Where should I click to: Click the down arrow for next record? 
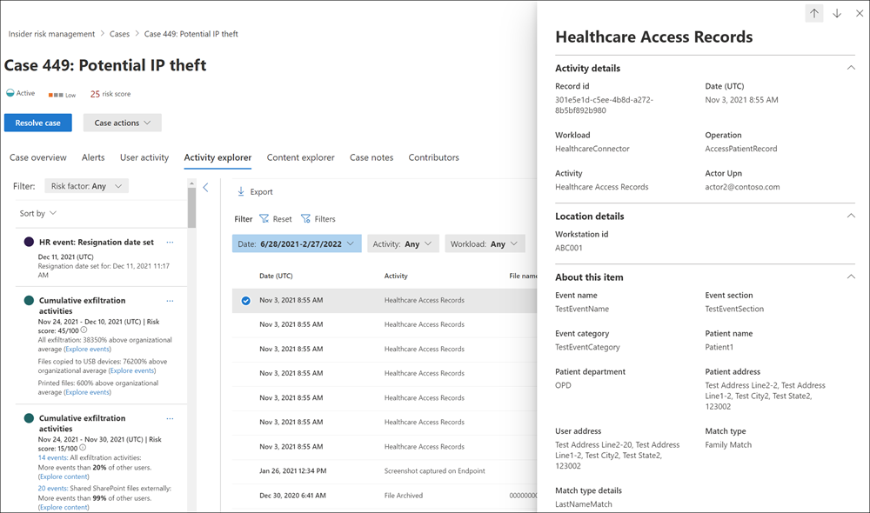[837, 13]
